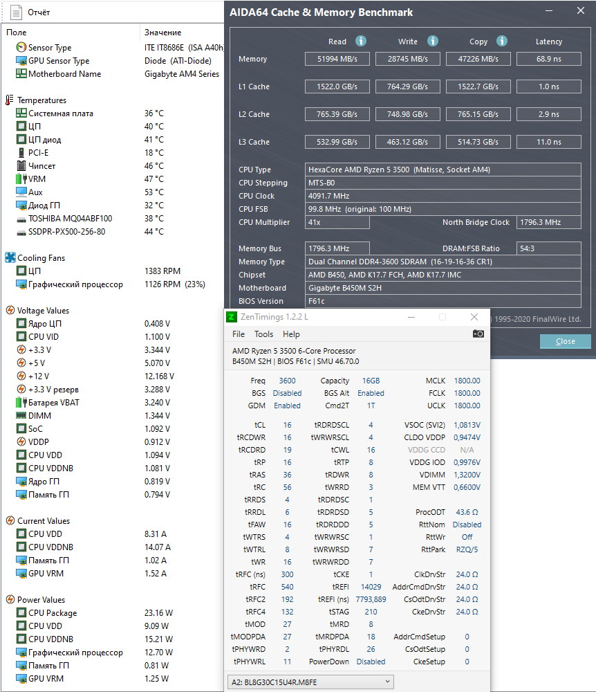The width and height of the screenshot is (596, 692).
Task: Take screenshot with ZenTimings camera icon
Action: click(478, 334)
